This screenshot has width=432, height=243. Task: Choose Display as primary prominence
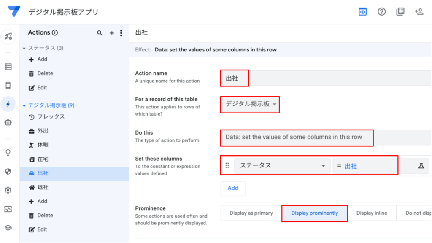[x=251, y=213]
